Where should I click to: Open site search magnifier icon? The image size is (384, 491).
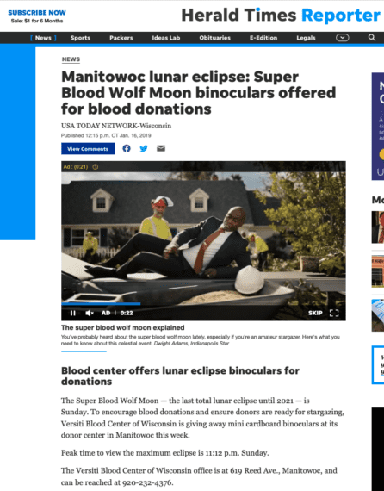click(x=372, y=38)
